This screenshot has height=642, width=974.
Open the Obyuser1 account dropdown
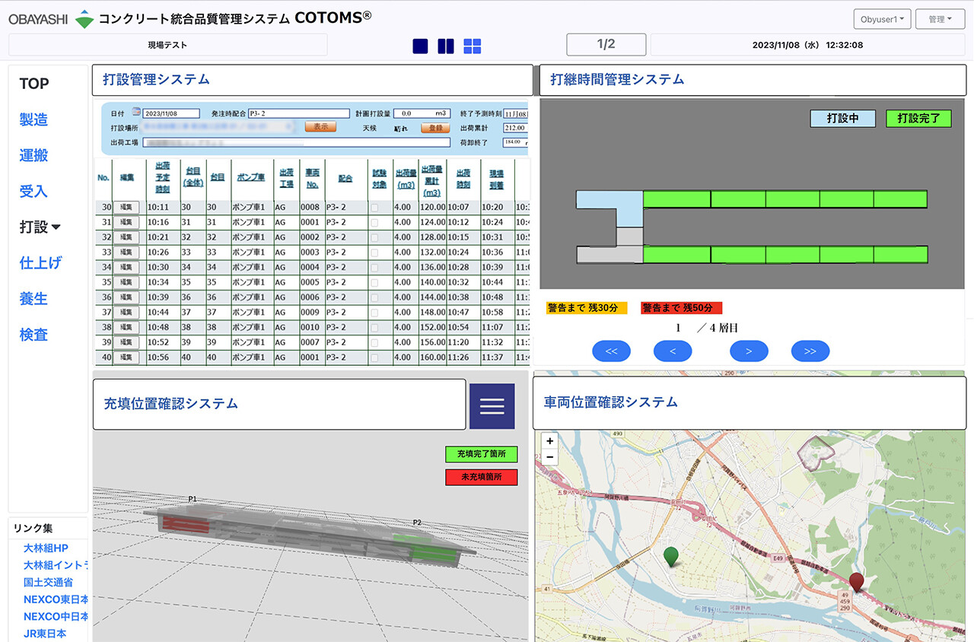882,19
